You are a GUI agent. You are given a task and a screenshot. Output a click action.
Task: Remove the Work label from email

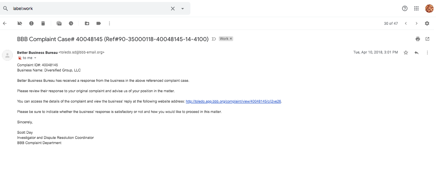231,39
